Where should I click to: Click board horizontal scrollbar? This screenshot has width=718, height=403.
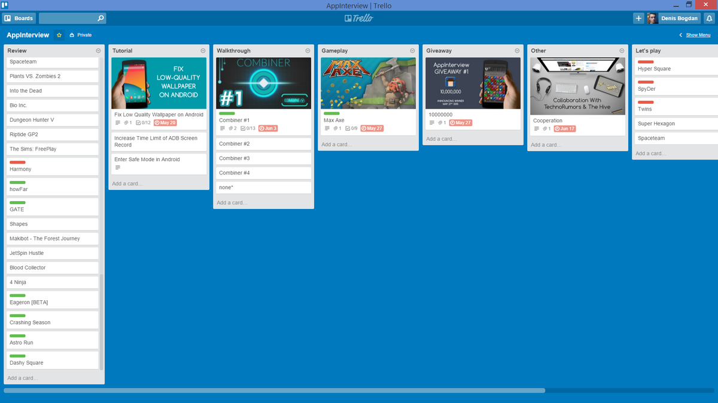click(274, 390)
